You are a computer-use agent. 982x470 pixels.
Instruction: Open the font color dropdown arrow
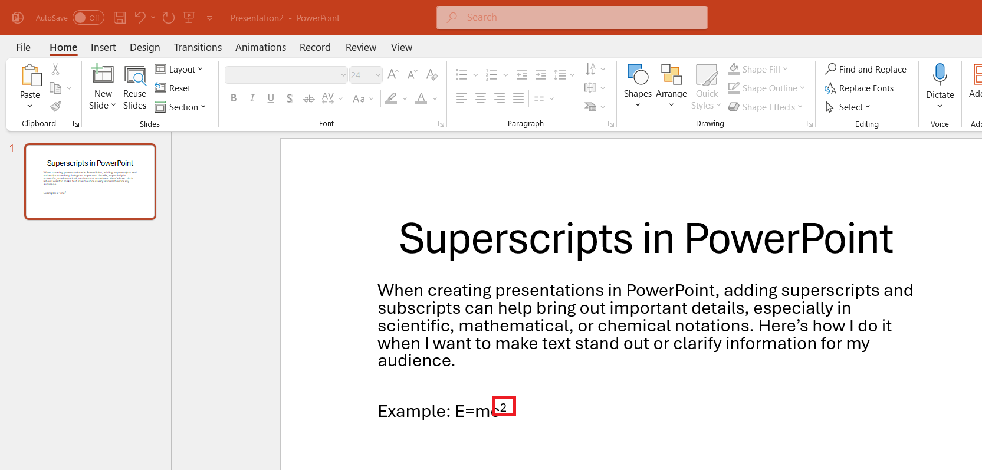pos(435,98)
